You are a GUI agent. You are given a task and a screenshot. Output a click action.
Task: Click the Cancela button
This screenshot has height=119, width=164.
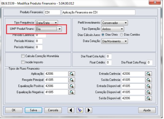point(53,110)
